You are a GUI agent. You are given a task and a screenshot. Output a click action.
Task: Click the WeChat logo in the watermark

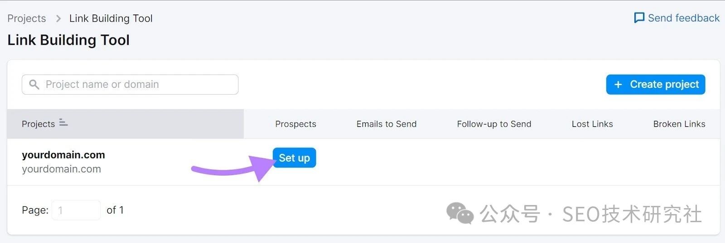tap(460, 213)
